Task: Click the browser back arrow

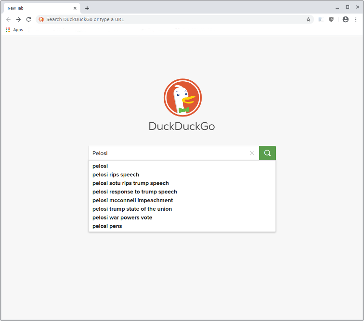Action: pyautogui.click(x=8, y=20)
